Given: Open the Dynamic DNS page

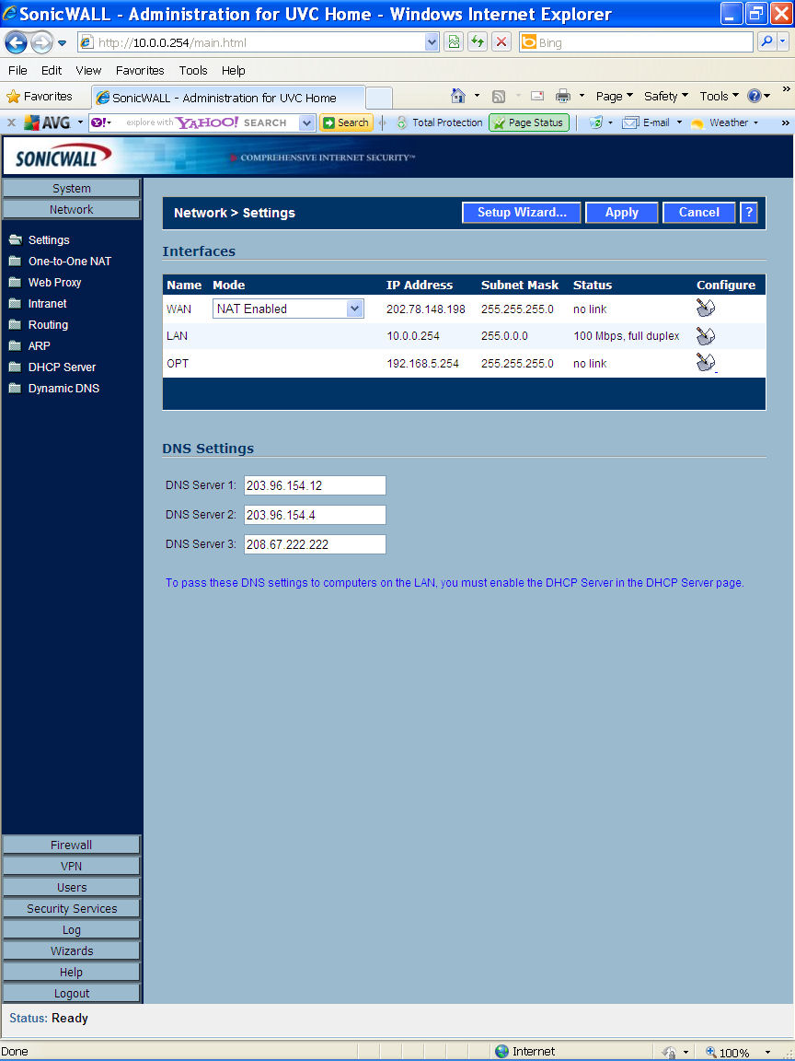Looking at the screenshot, I should point(63,389).
